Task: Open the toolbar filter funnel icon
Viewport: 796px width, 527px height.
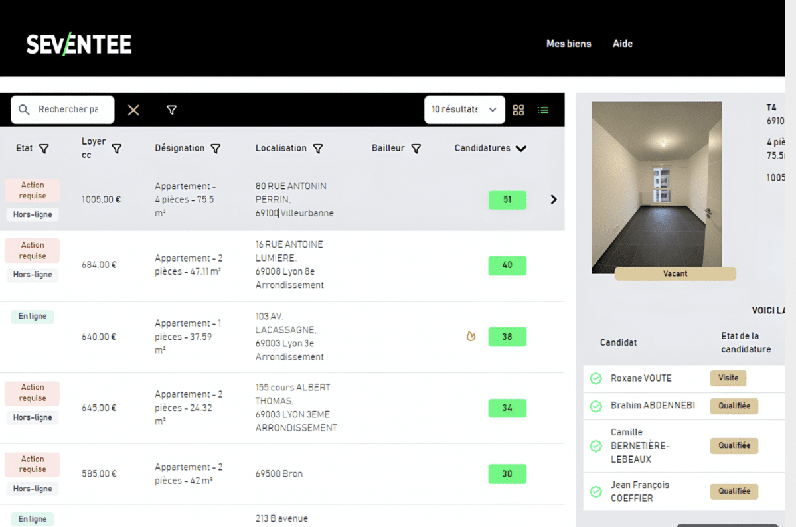Action: [171, 110]
